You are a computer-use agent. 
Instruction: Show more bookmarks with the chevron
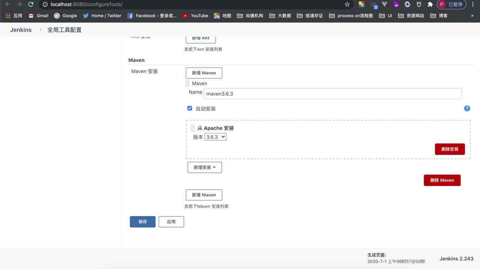tap(472, 16)
